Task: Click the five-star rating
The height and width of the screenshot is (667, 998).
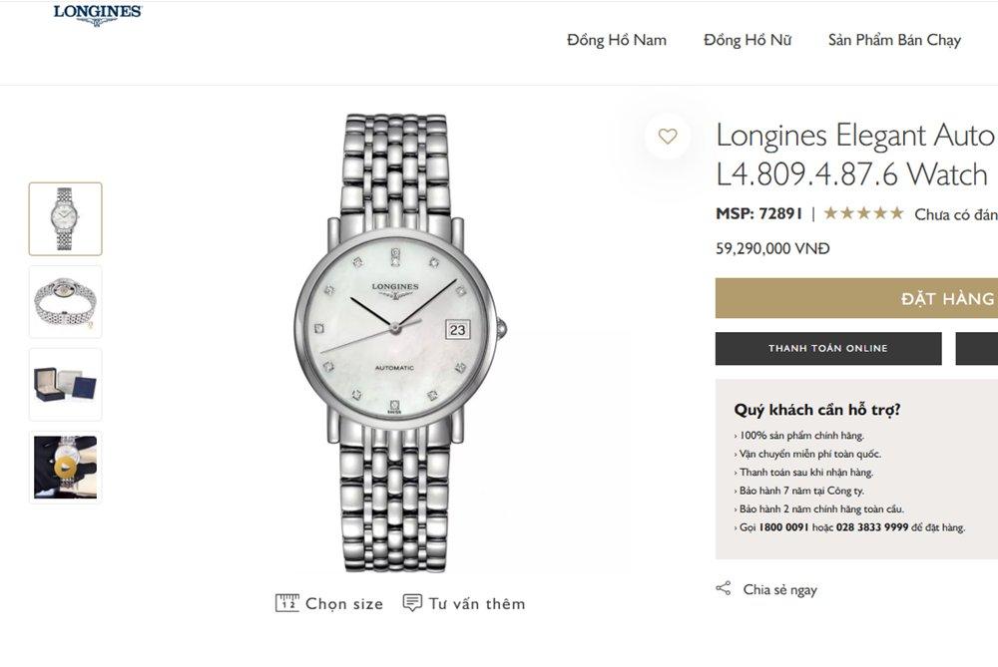Action: click(863, 213)
